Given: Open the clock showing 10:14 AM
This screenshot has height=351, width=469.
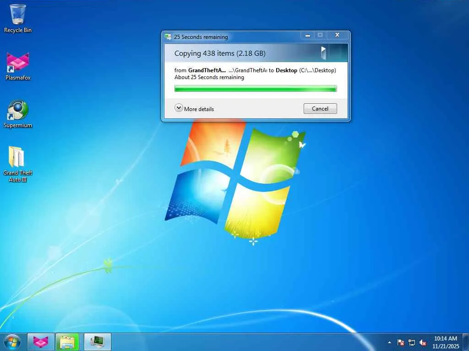Looking at the screenshot, I should tap(445, 342).
